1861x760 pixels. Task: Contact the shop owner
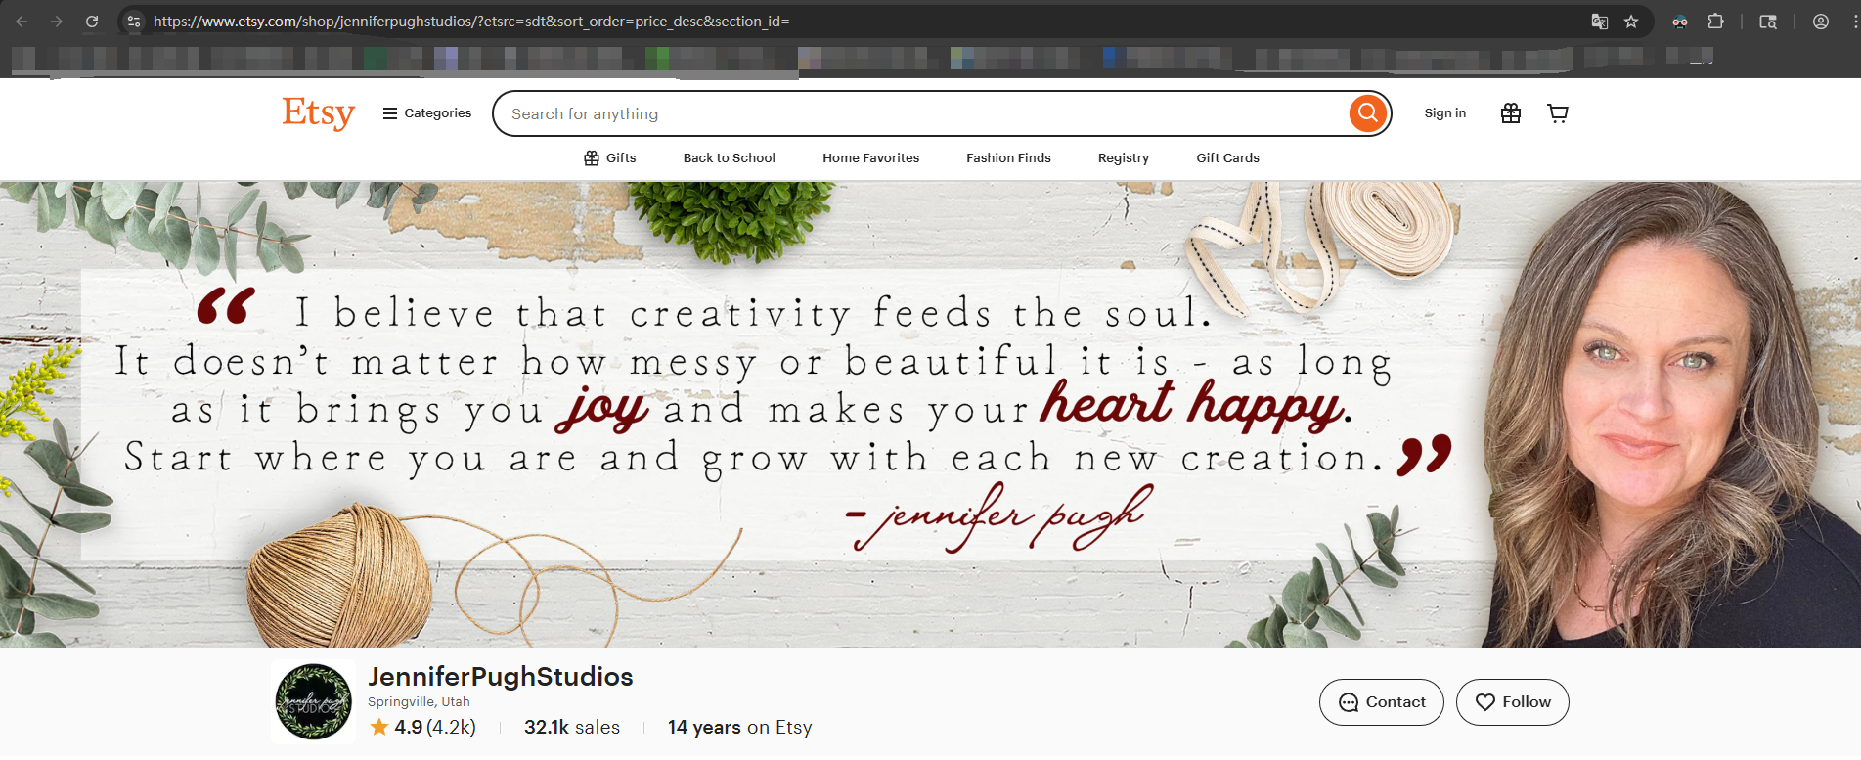(x=1382, y=702)
